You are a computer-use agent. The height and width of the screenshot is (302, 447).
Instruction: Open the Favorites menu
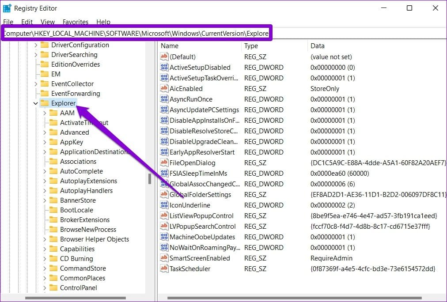pyautogui.click(x=75, y=22)
